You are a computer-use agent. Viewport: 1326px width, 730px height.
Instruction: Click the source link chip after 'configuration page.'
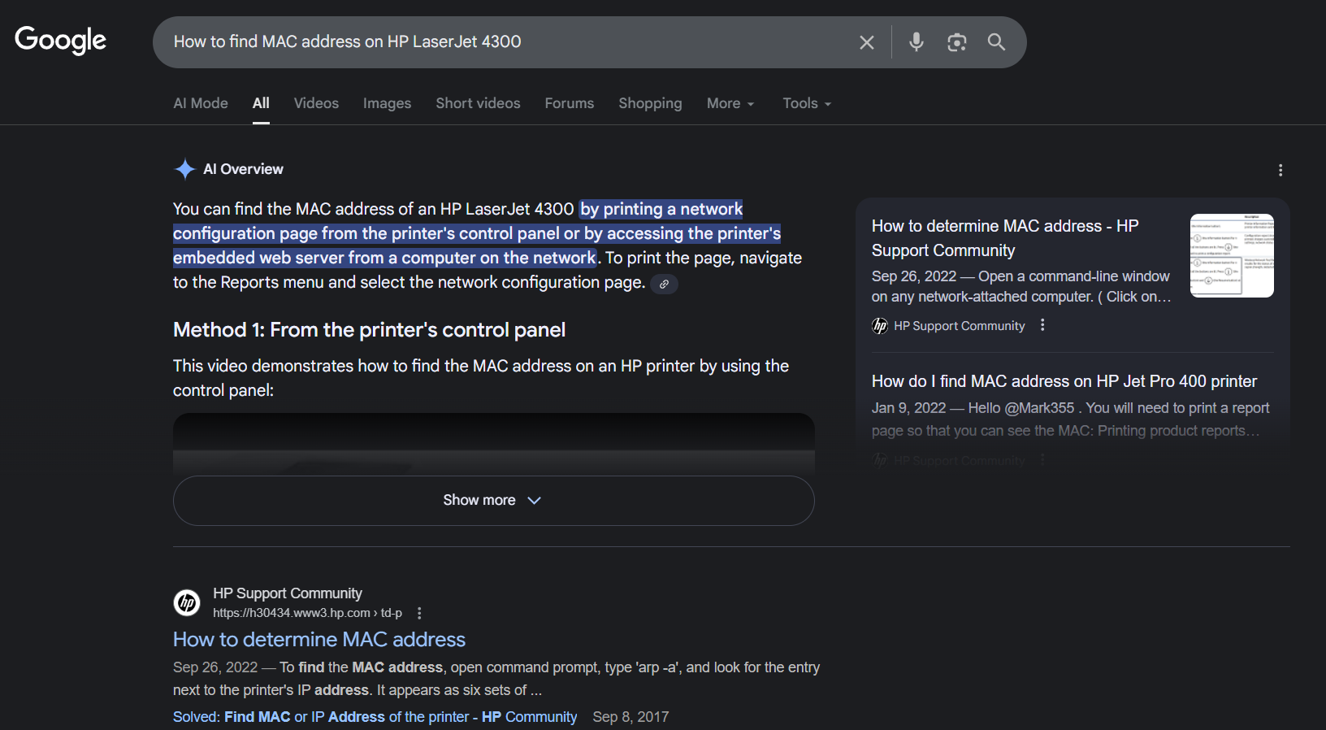[x=664, y=284]
